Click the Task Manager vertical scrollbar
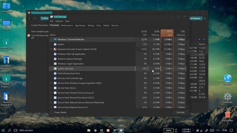The image size is (237, 133). pyautogui.click(x=188, y=72)
